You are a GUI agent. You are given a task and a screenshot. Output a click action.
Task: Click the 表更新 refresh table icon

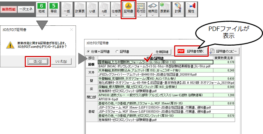pos(165,9)
